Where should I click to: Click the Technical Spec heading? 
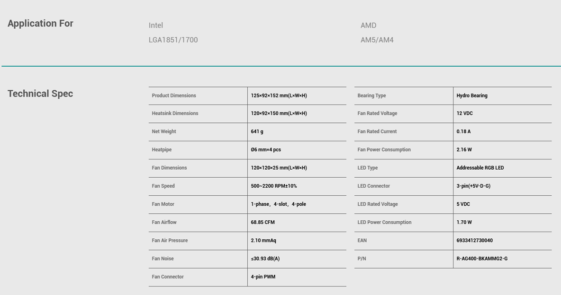tap(40, 94)
